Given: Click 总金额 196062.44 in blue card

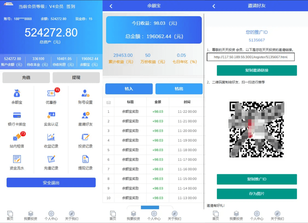Looking at the screenshot, I should [x=154, y=36].
